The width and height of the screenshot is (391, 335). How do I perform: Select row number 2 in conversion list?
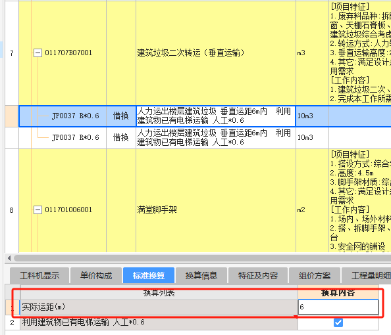[x=13, y=323]
